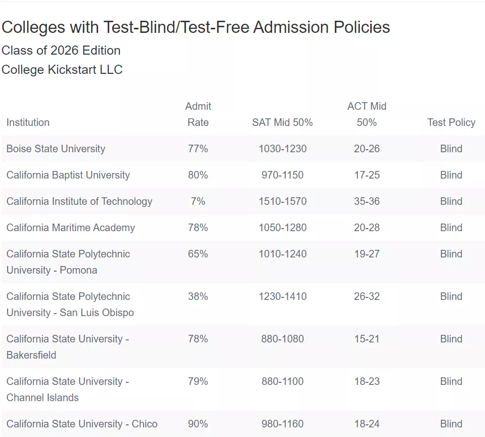
Task: Click California State University - Chico name
Action: coord(81,424)
